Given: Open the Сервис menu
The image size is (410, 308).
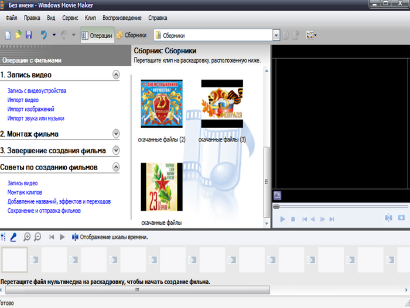Looking at the screenshot, I should coord(70,18).
